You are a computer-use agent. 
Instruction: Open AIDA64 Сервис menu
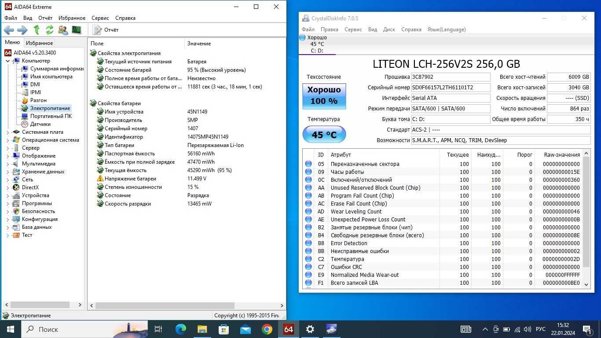coord(100,18)
